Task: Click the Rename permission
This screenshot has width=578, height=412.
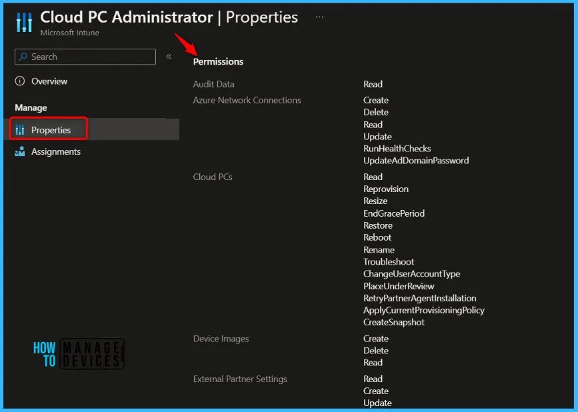Action: click(379, 250)
